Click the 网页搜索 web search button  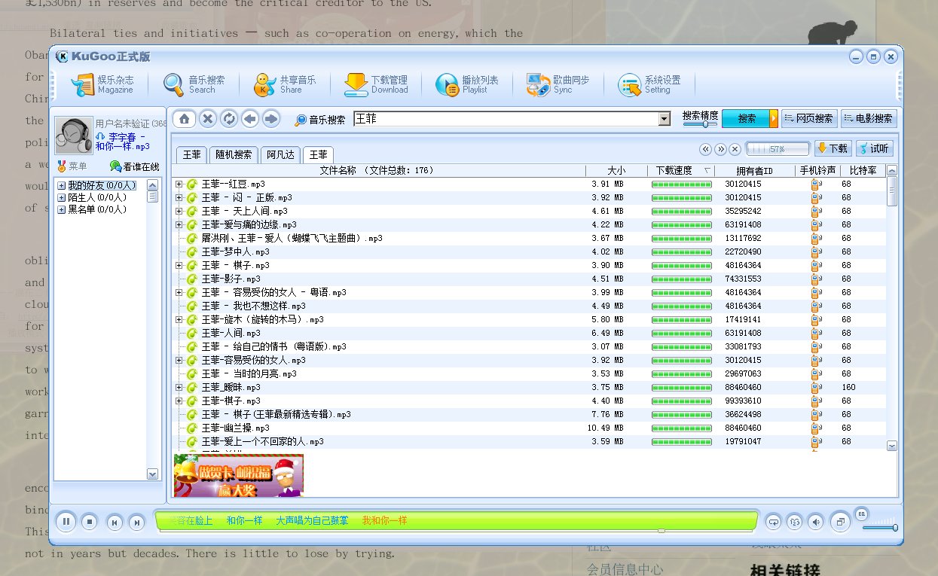click(809, 118)
